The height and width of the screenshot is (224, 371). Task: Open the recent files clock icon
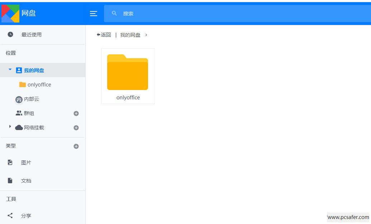pyautogui.click(x=10, y=35)
